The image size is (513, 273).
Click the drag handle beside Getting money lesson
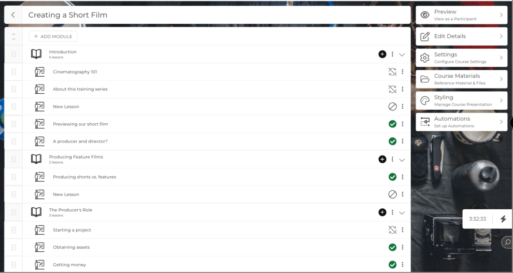14,265
